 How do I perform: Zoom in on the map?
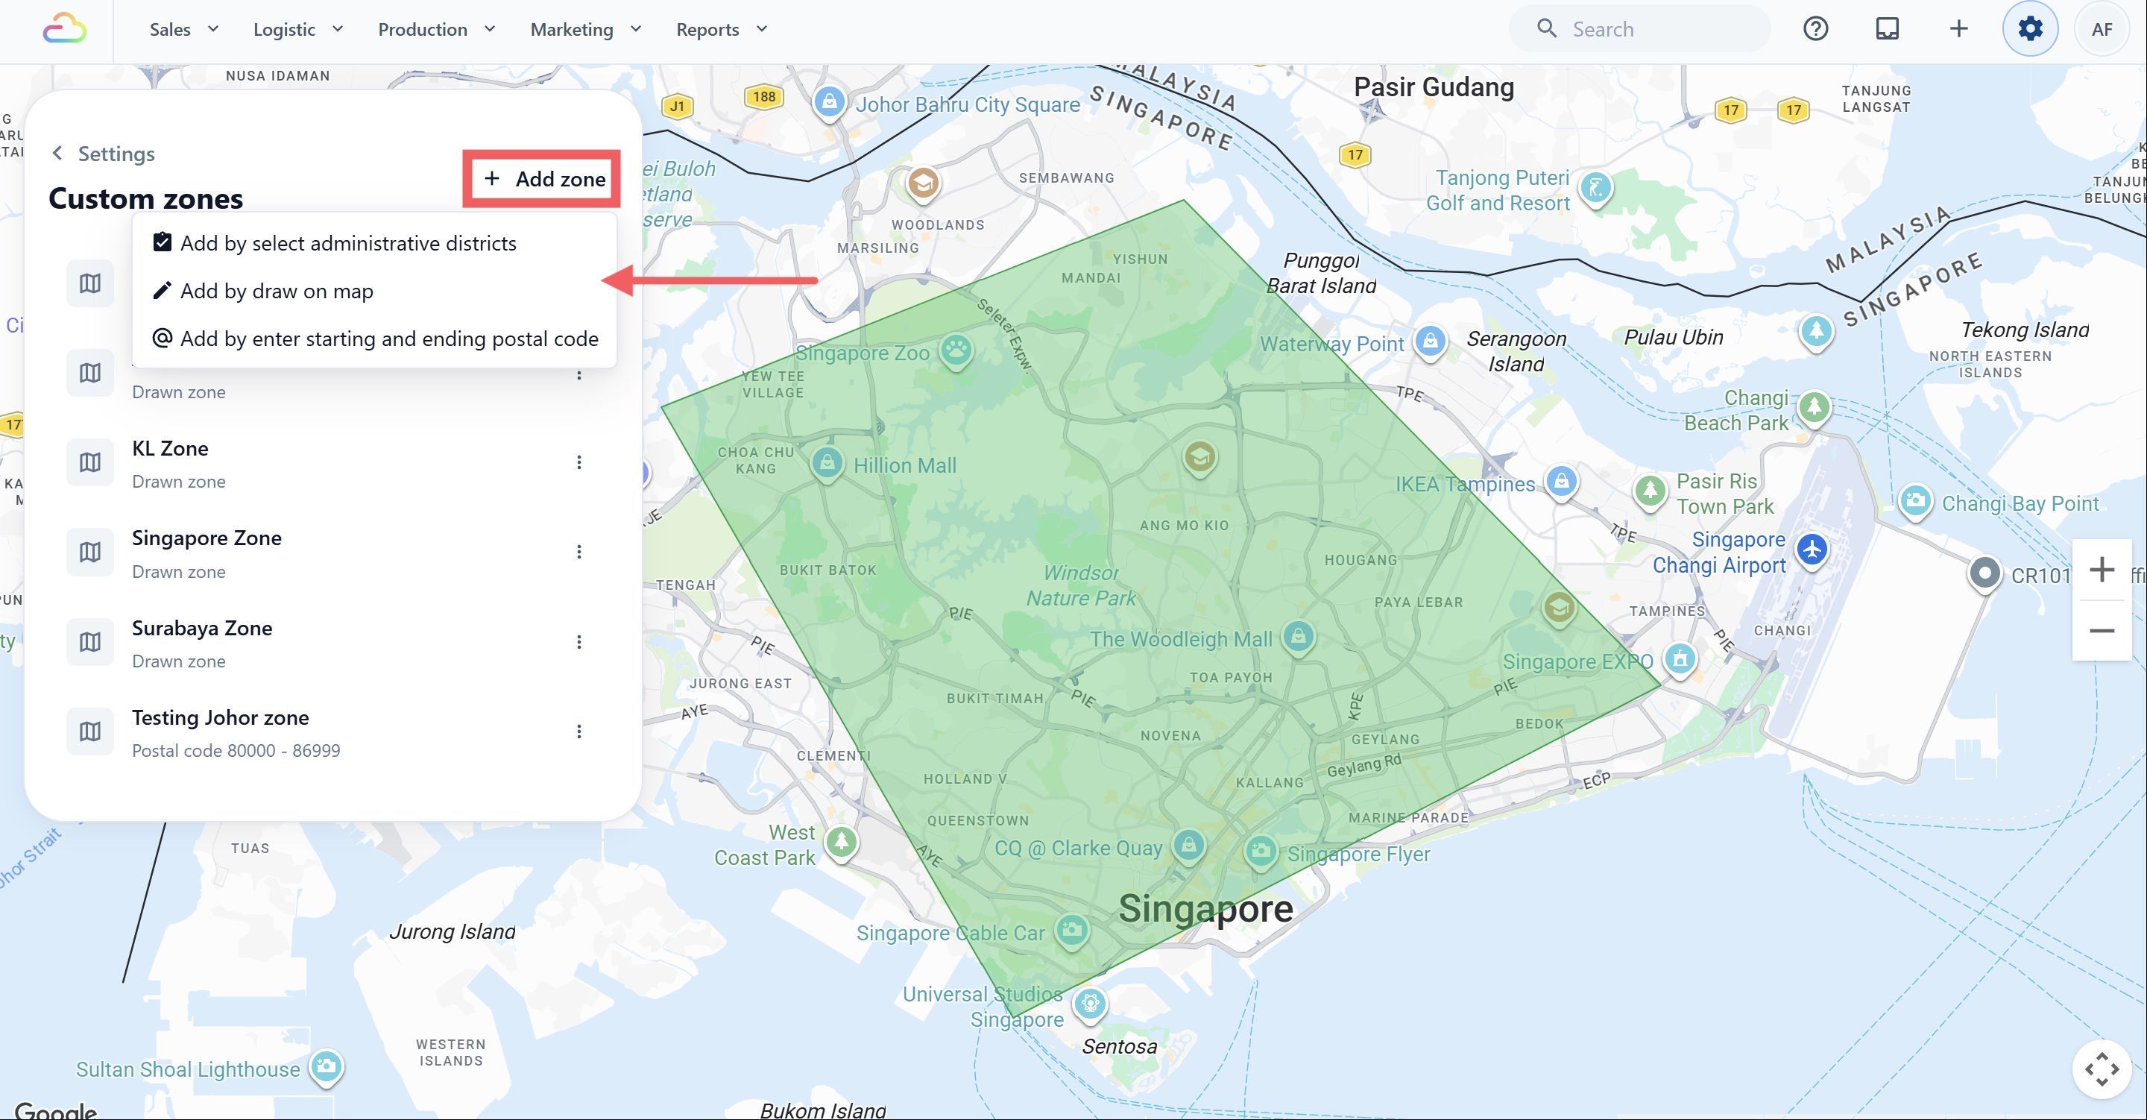(2102, 570)
